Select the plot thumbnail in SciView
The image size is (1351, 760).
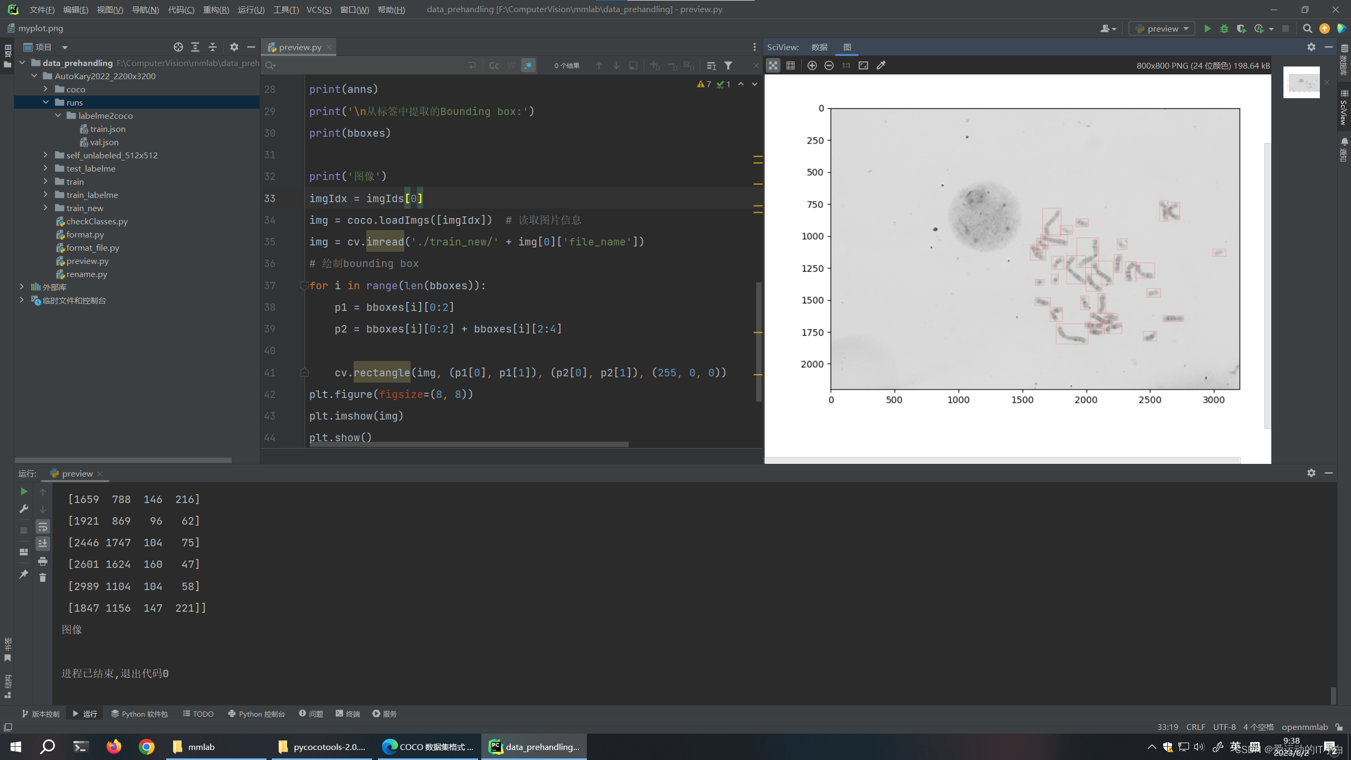1301,82
